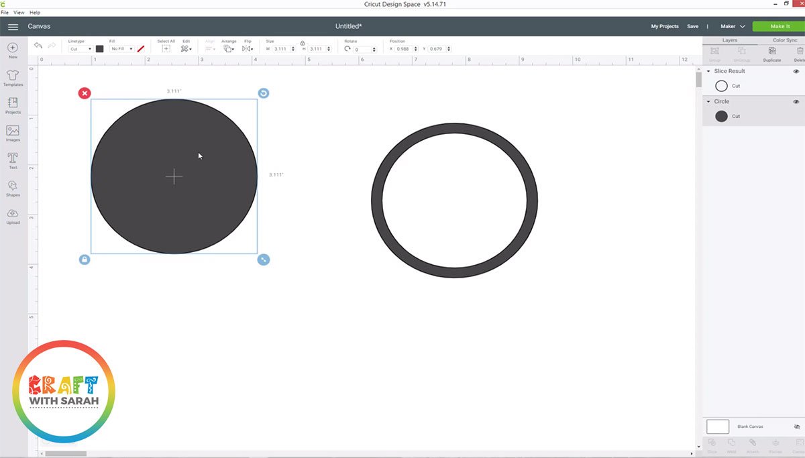Switch to the Layers tab
Viewport: 805px width, 458px height.
[x=730, y=40]
